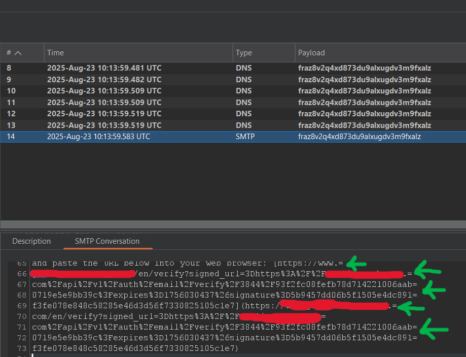Screen dimensions: 466x357
Task: Click the /en/verify?signed_url text on line 66
Action: pos(187,274)
